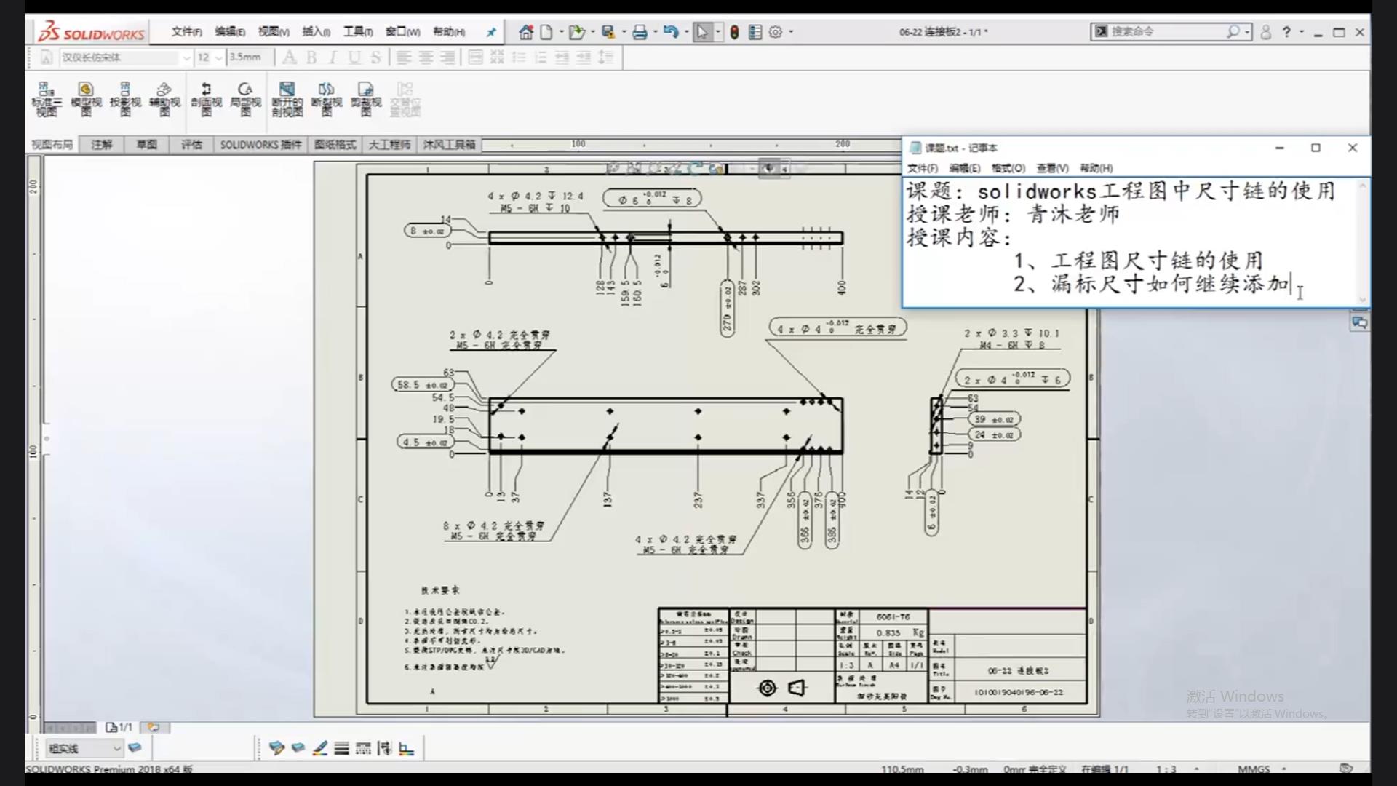The image size is (1397, 786).
Task: Expand the Print dropdown arrow
Action: click(655, 32)
